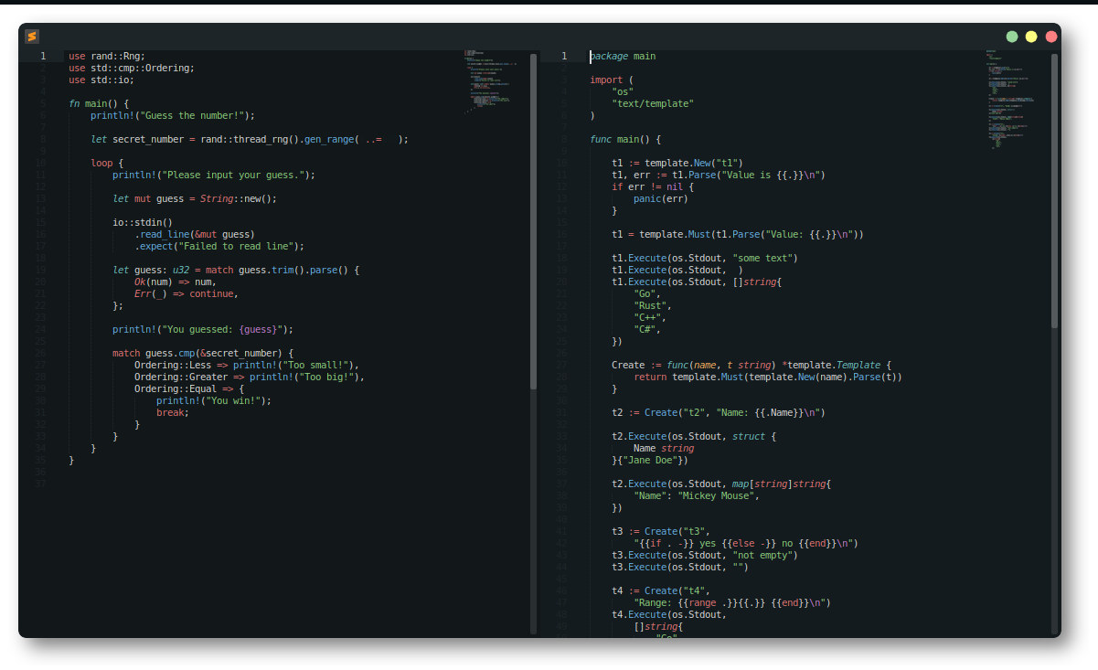Click line number 1 in Rust gutter
This screenshot has height=670, width=1098.
pyautogui.click(x=43, y=56)
